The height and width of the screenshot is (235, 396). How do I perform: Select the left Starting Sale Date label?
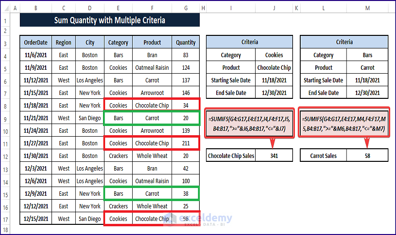(231, 80)
